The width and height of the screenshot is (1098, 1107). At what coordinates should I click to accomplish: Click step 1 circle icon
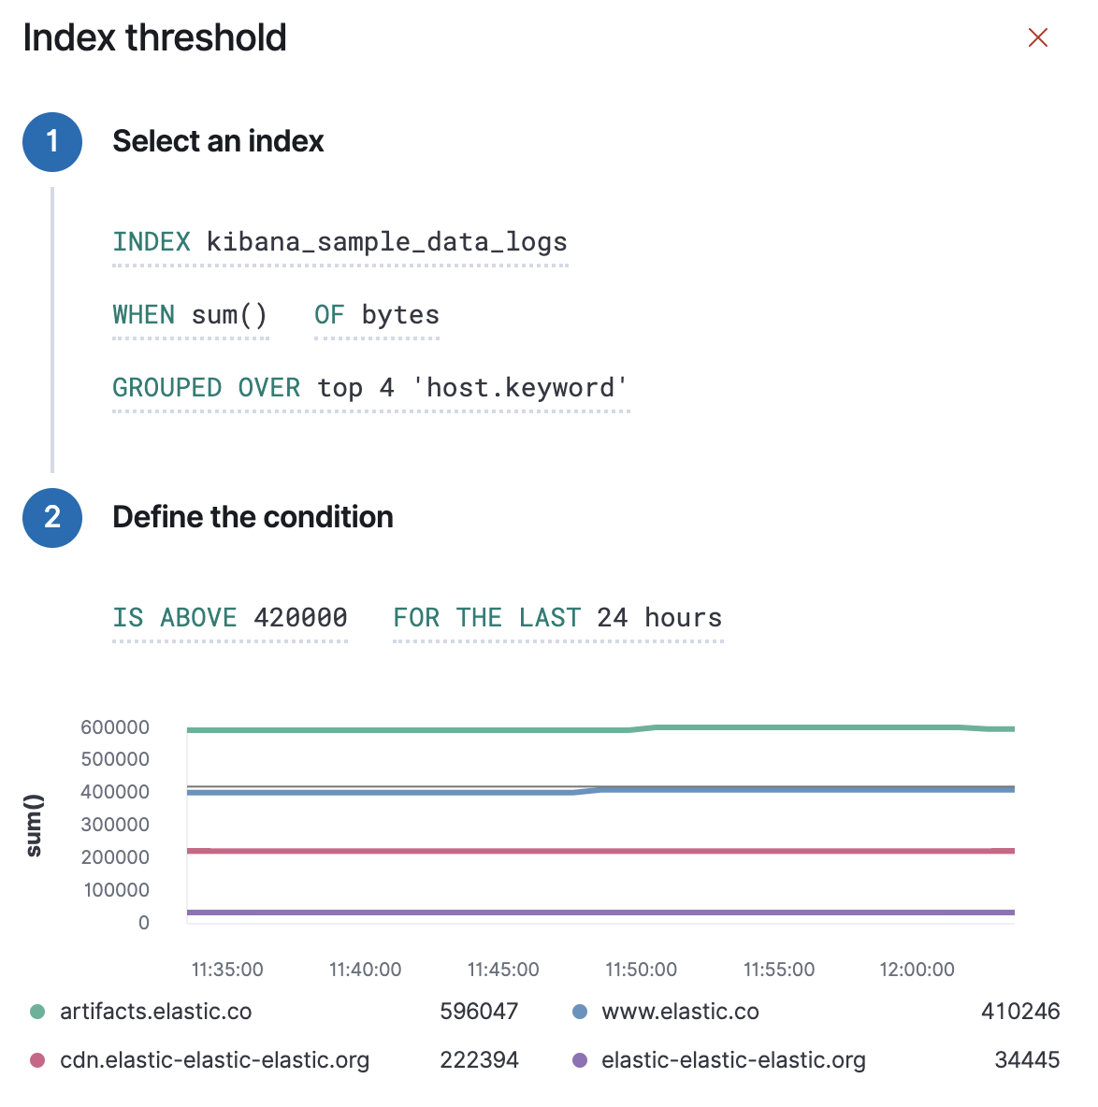pos(52,142)
